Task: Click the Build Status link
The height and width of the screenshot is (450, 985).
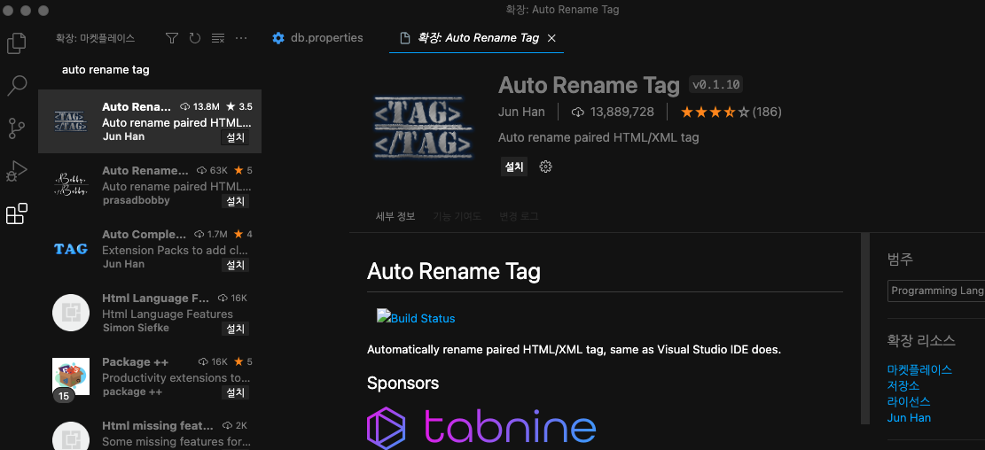Action: [x=416, y=318]
